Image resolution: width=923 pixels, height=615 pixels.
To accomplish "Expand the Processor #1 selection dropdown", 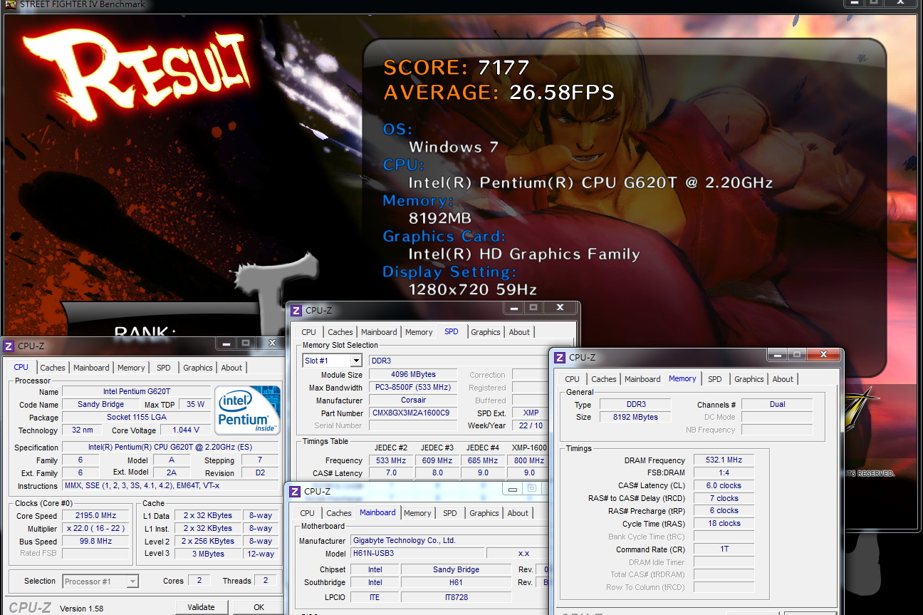I will coord(132,582).
